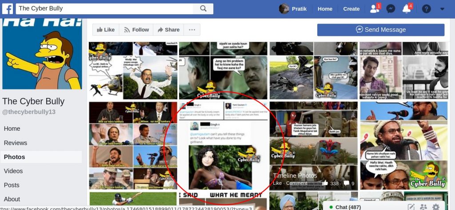Image resolution: width=455 pixels, height=210 pixels.
Task: Click Comment on Timeline Photos overlay
Action: [x=296, y=183]
